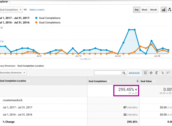Switch to the performance bar view
172x126 pixels.
coord(157,73)
